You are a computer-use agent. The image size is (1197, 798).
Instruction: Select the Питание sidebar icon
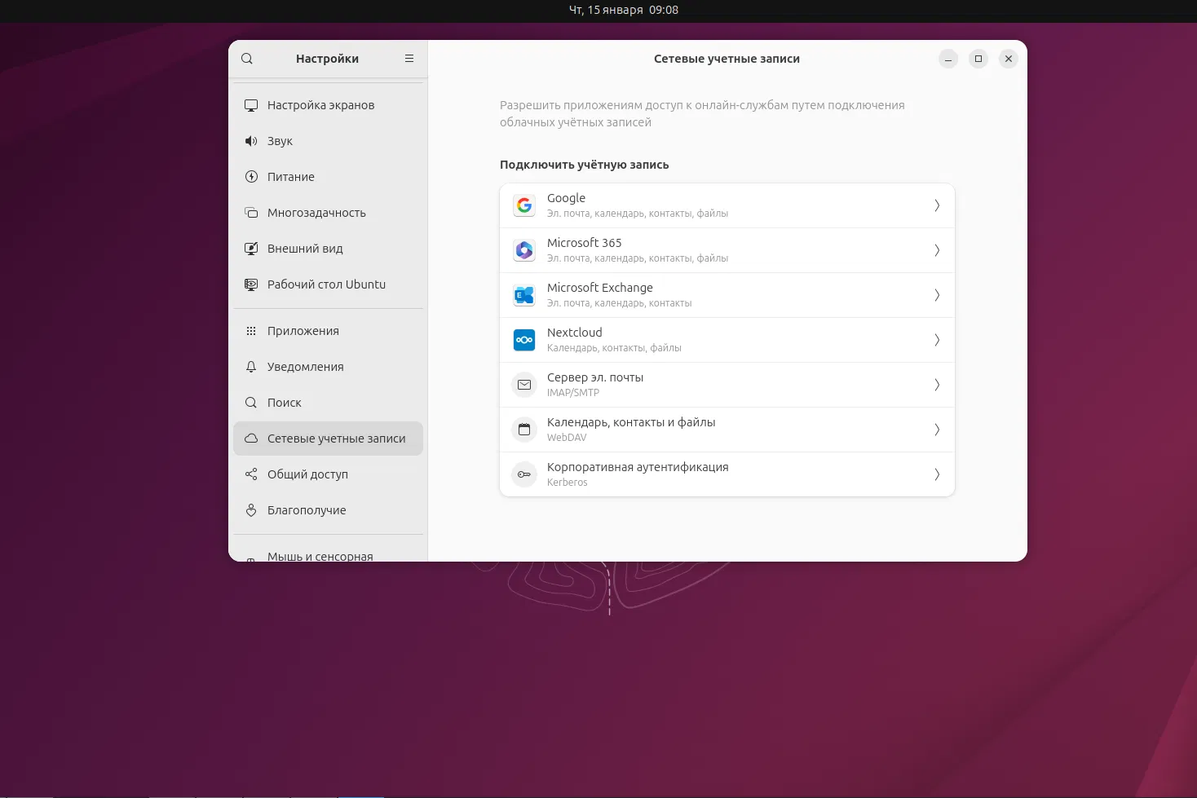coord(251,176)
